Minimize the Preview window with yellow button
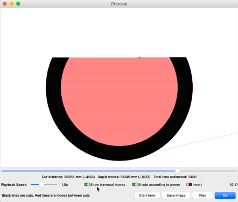 11,4
